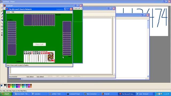Select the Pick Color eyedropper tool
This screenshot has width=171, height=96.
2,14
